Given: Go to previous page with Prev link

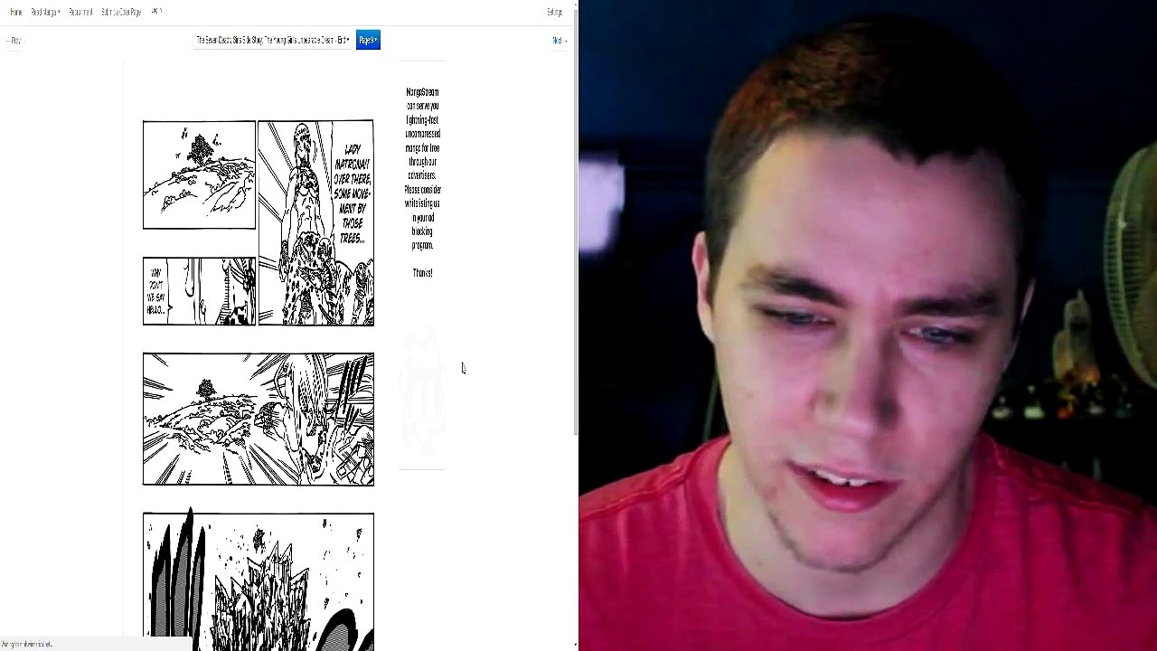Looking at the screenshot, I should click(13, 41).
